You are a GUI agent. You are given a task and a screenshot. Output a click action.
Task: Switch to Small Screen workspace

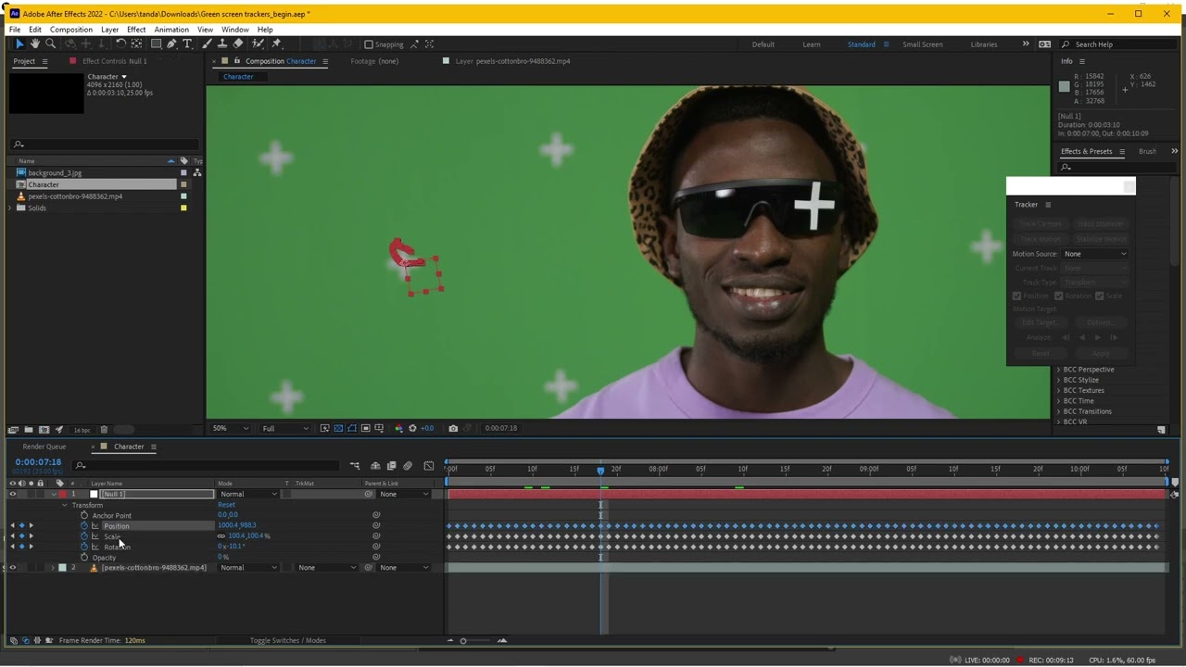coord(923,44)
